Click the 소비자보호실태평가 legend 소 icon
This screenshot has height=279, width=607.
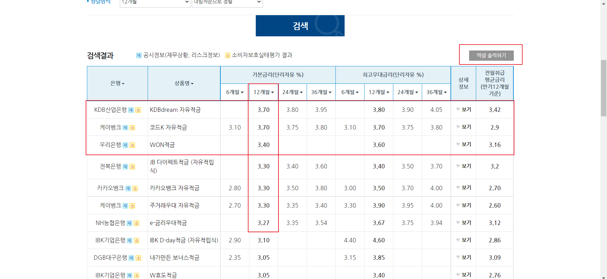point(227,56)
